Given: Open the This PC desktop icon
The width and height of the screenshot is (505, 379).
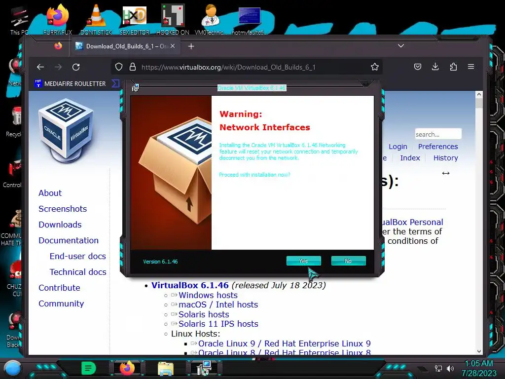Looking at the screenshot, I should coord(19,20).
